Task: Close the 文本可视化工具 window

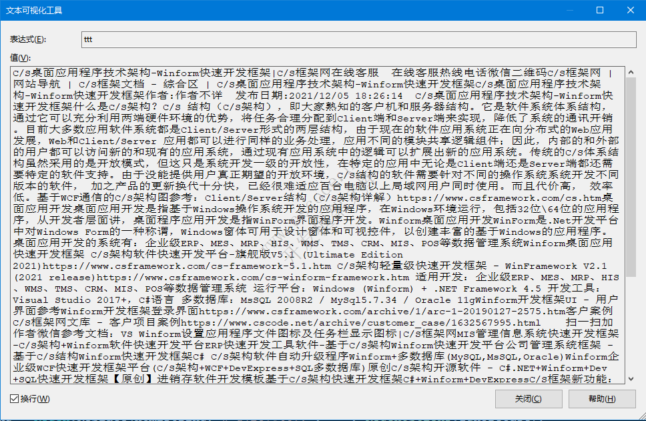Action: 631,10
